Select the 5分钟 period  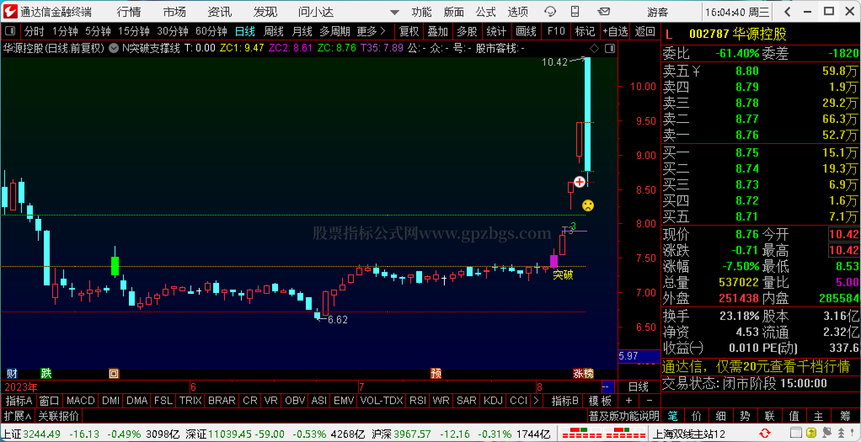(98, 31)
